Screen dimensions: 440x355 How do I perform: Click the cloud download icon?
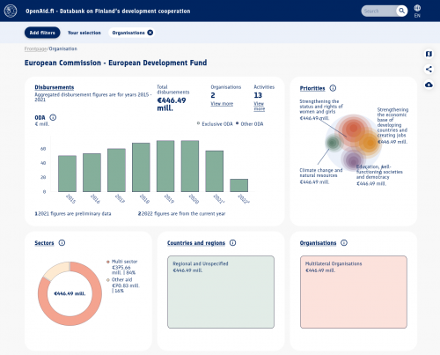[x=429, y=85]
